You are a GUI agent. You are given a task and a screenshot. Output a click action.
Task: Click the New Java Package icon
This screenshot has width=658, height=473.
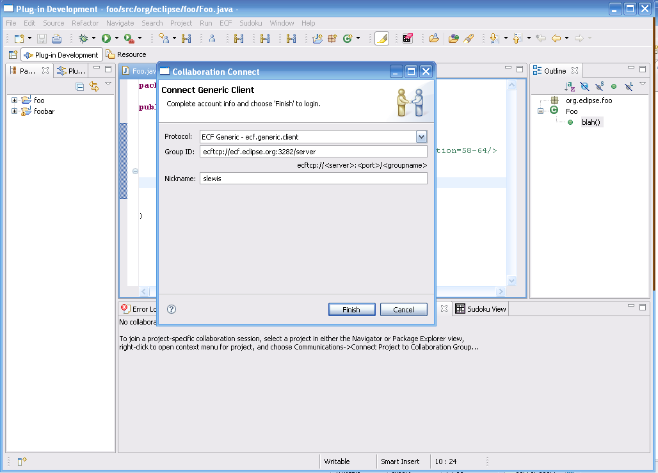[332, 38]
